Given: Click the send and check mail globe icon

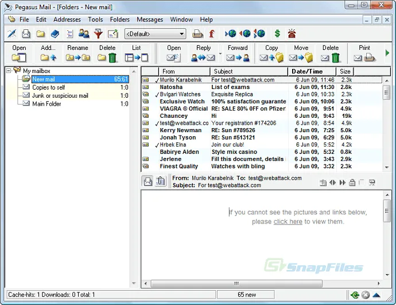Looking at the screenshot, I should click(259, 33).
